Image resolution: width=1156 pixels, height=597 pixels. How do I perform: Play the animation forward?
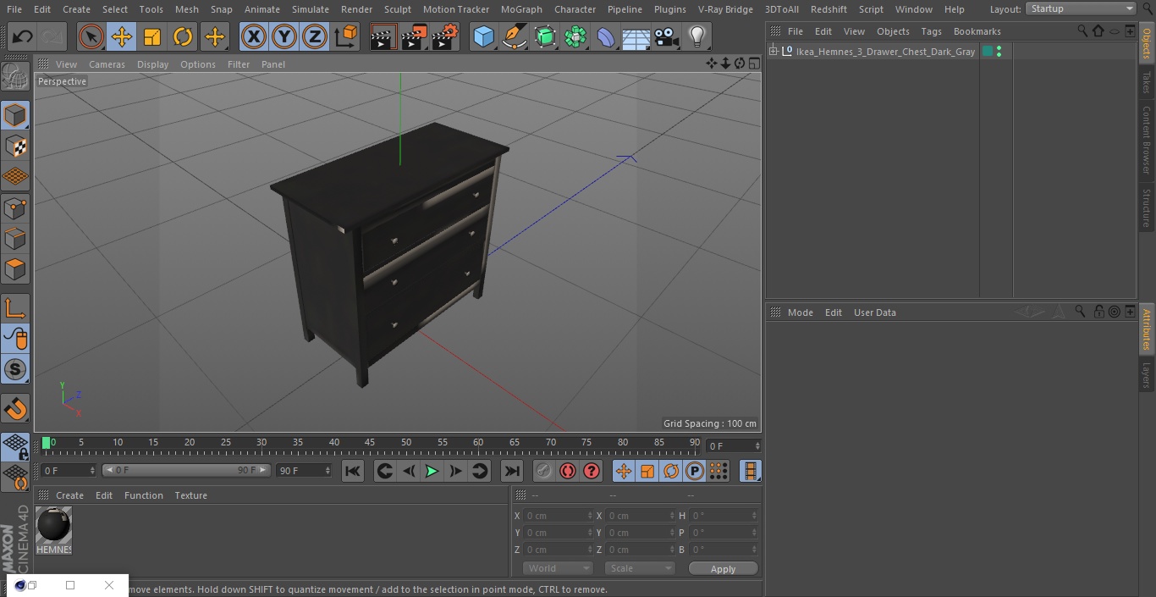coord(432,471)
